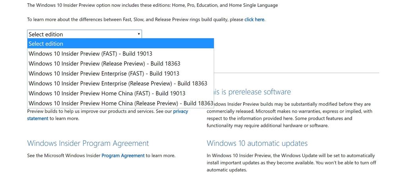Choose the highlighted Select edition option

coord(120,44)
